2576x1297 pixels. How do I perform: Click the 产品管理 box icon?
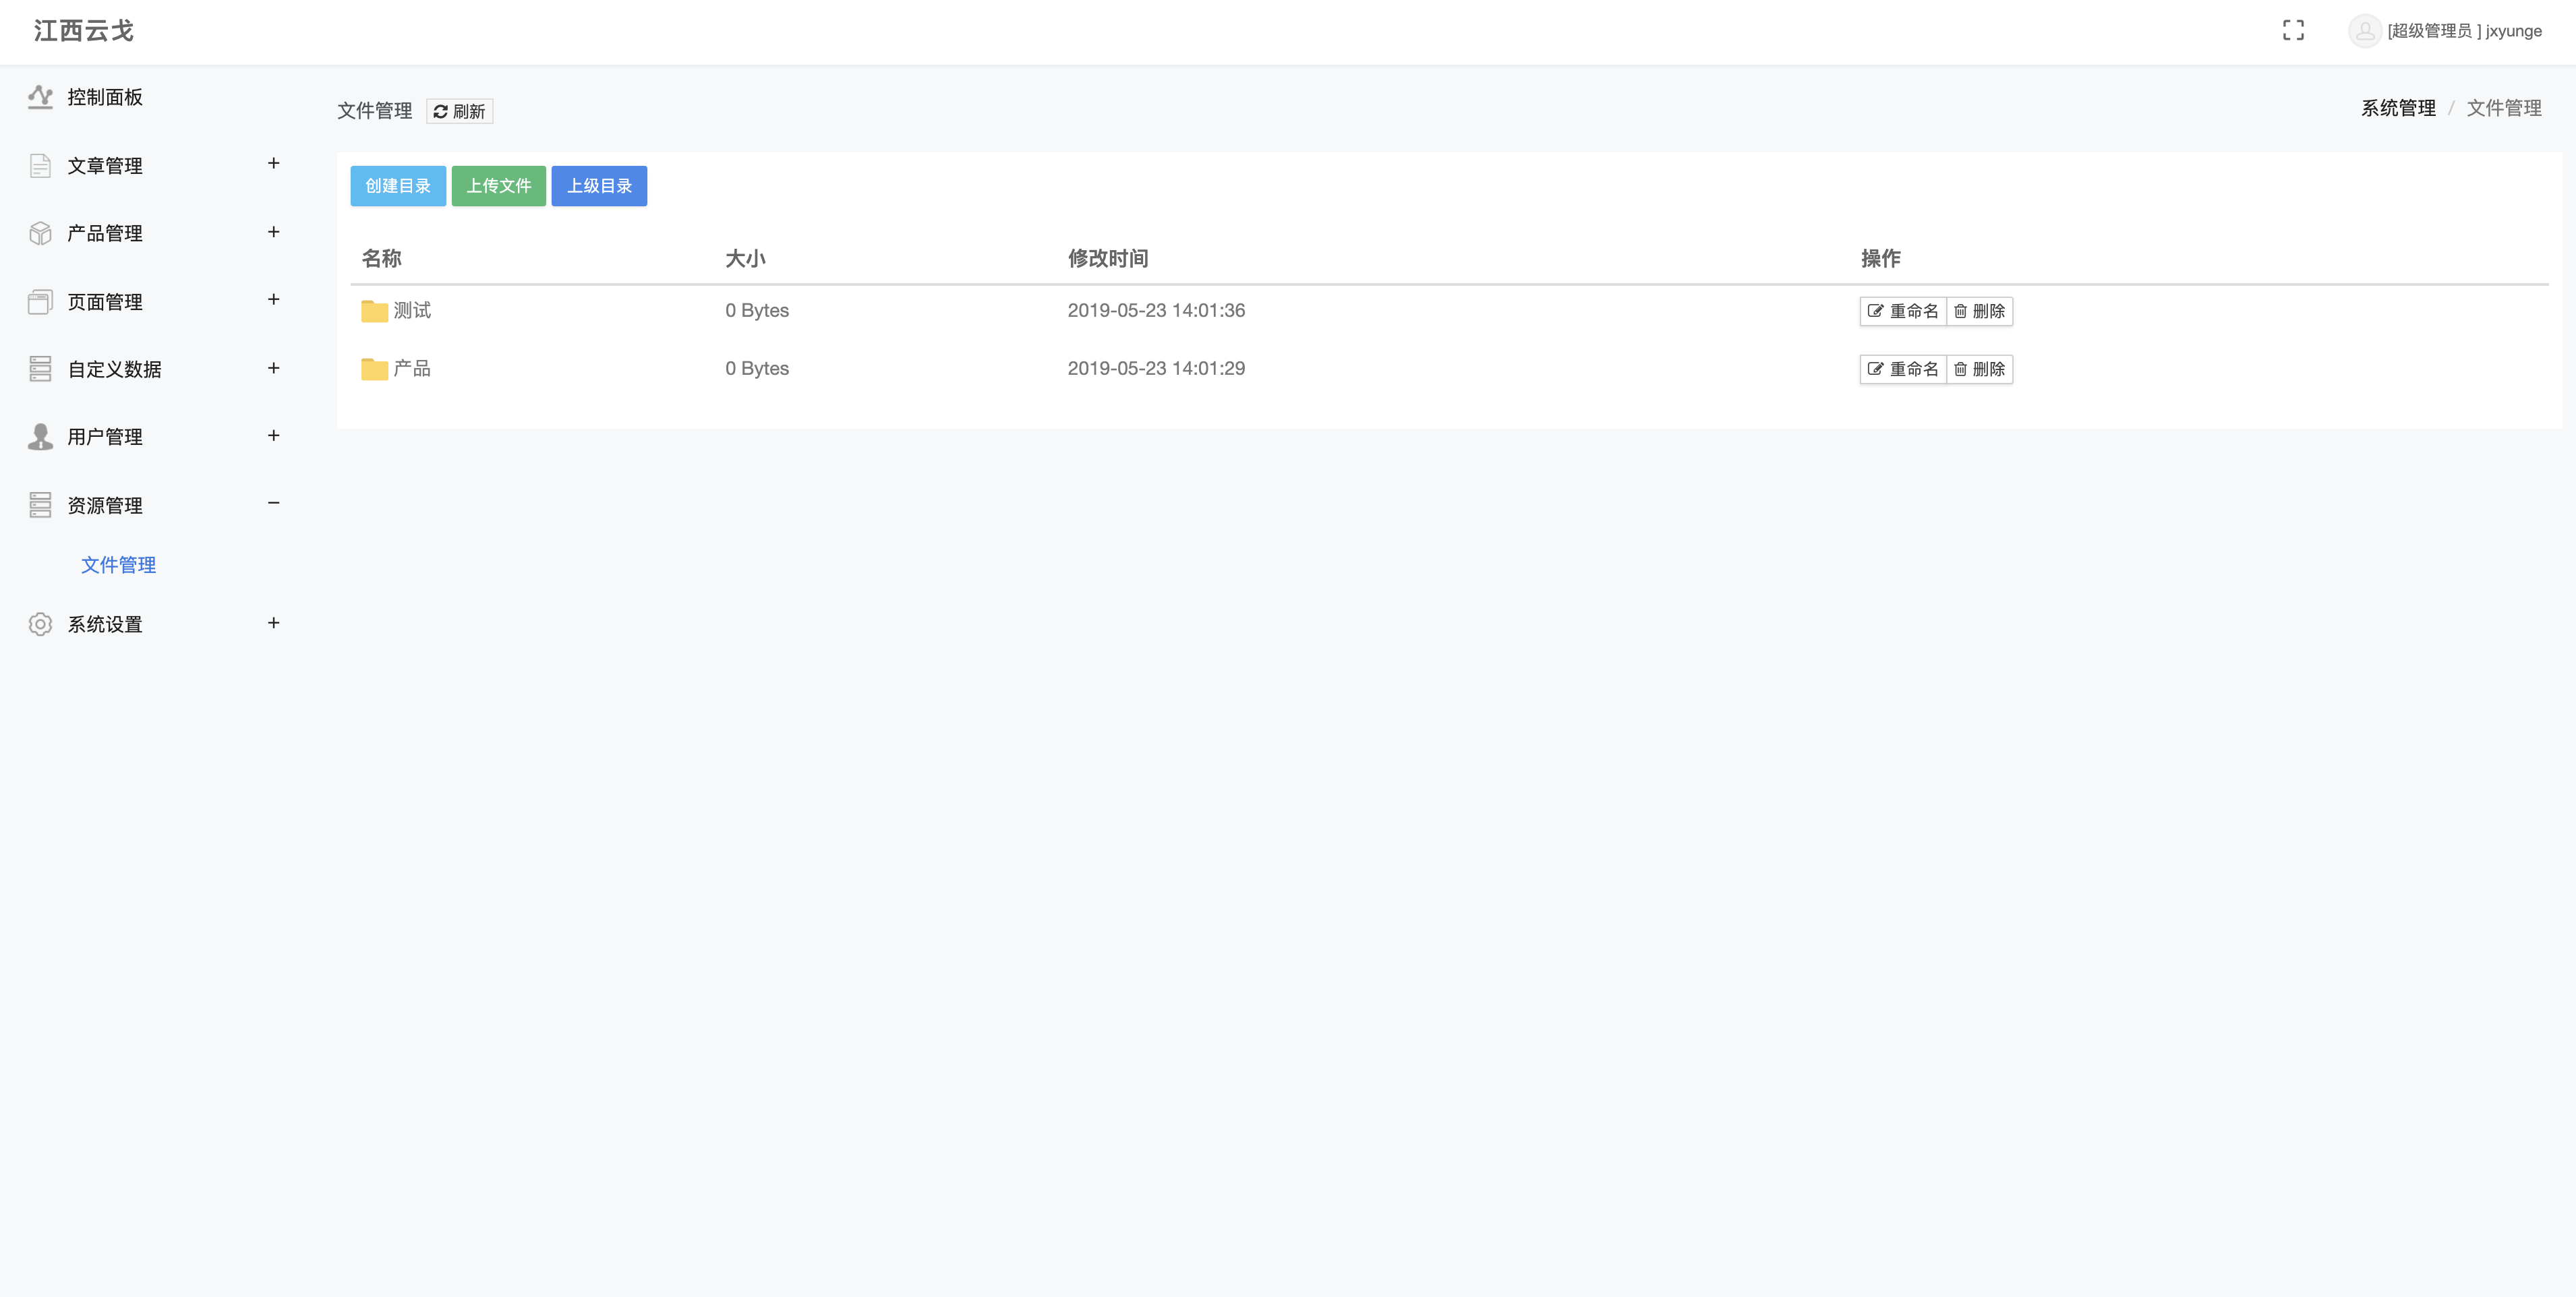coord(40,233)
